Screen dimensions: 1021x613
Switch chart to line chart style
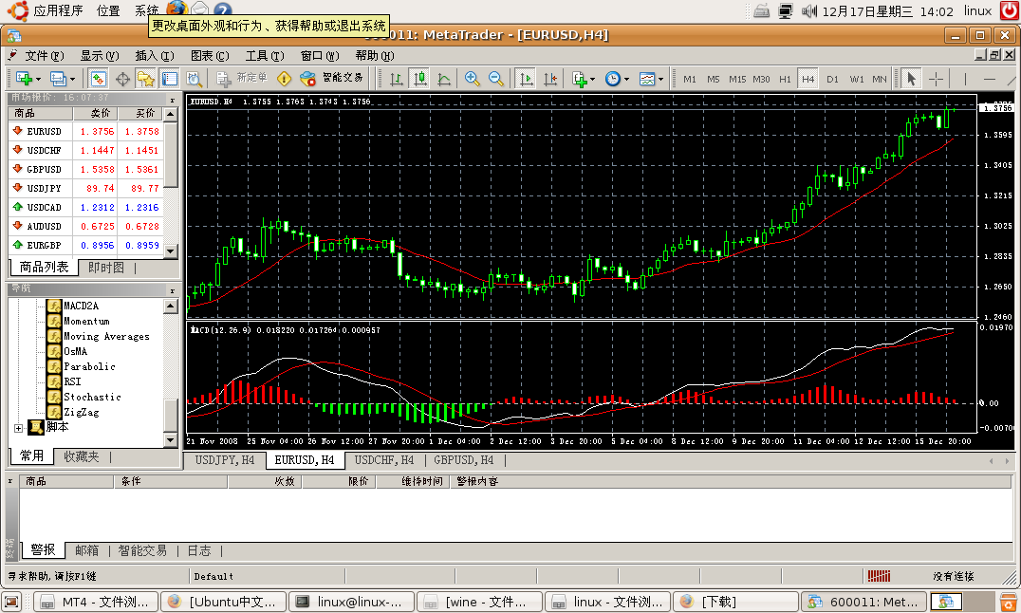click(444, 79)
